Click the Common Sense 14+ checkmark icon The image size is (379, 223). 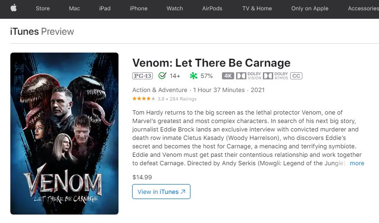(163, 76)
